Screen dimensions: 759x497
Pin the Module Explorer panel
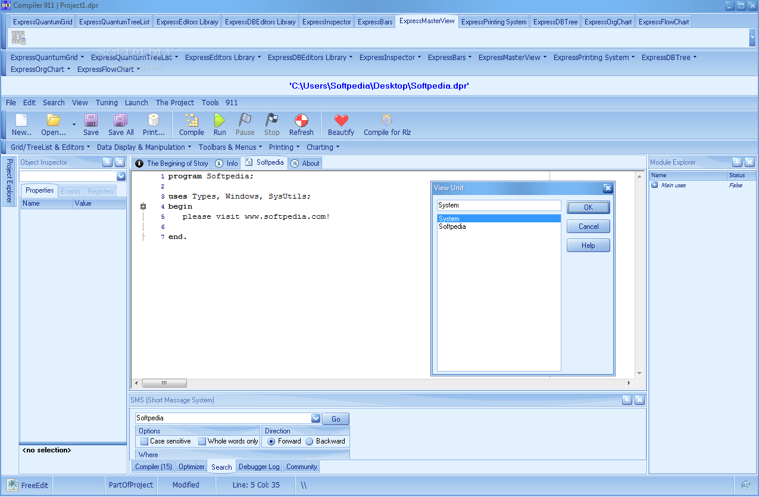(737, 162)
